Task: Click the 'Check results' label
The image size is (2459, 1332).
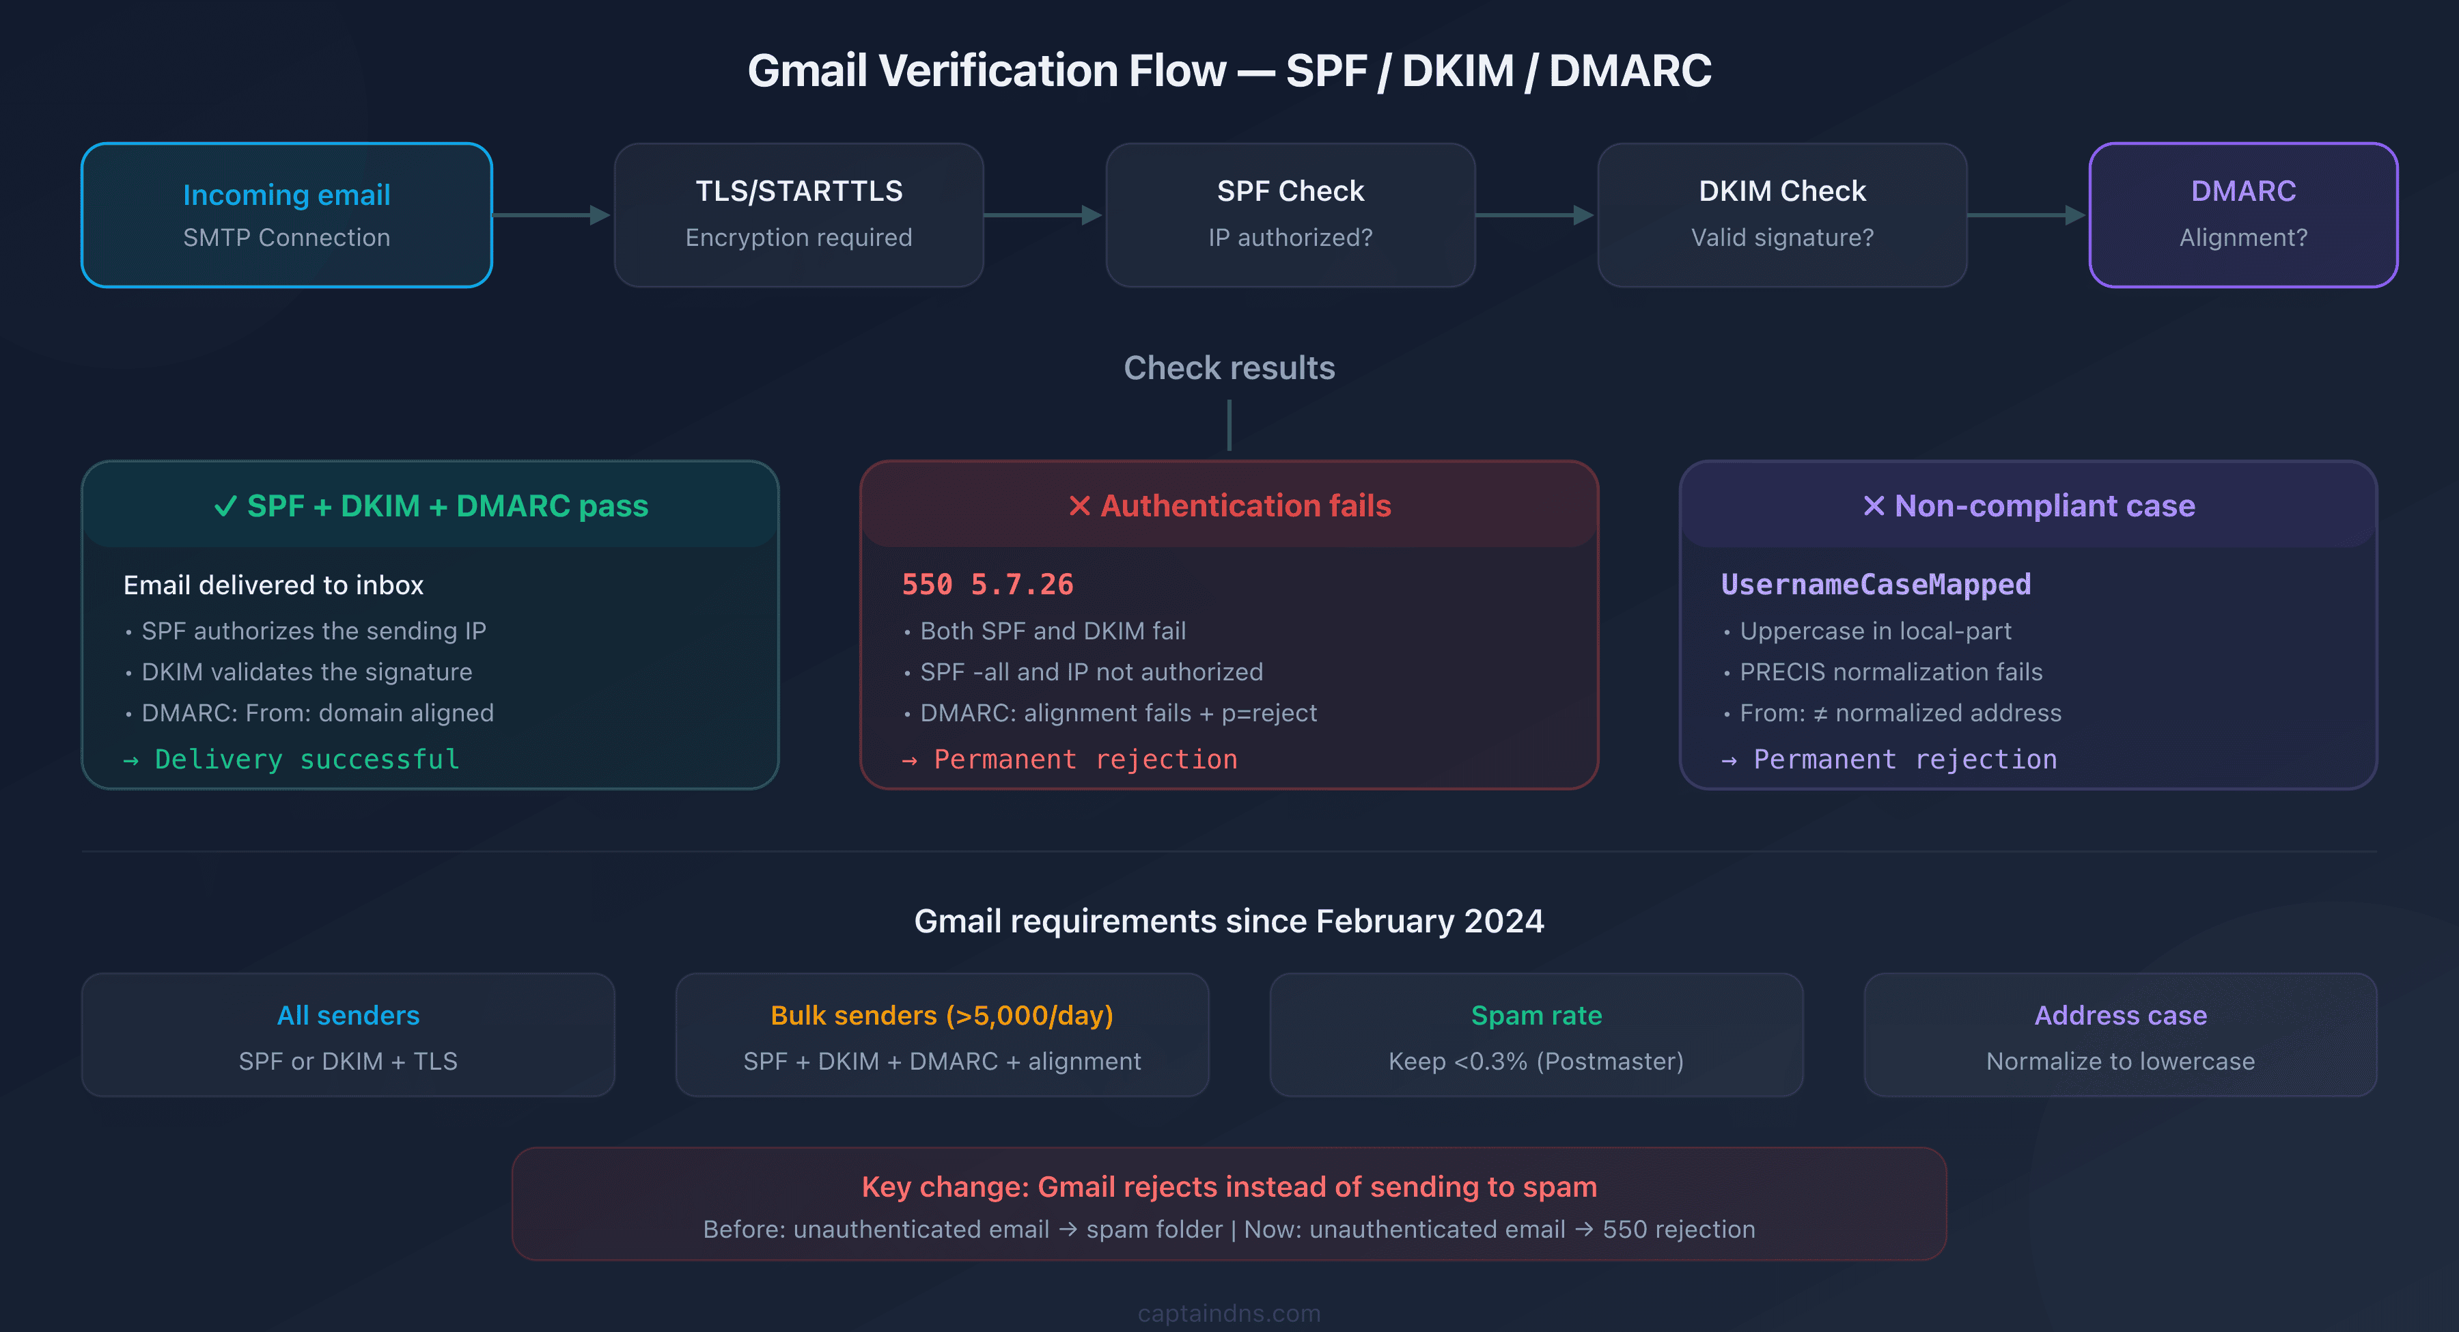Action: (x=1229, y=367)
